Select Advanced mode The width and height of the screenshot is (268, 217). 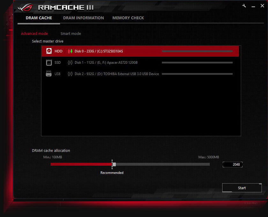coord(34,34)
